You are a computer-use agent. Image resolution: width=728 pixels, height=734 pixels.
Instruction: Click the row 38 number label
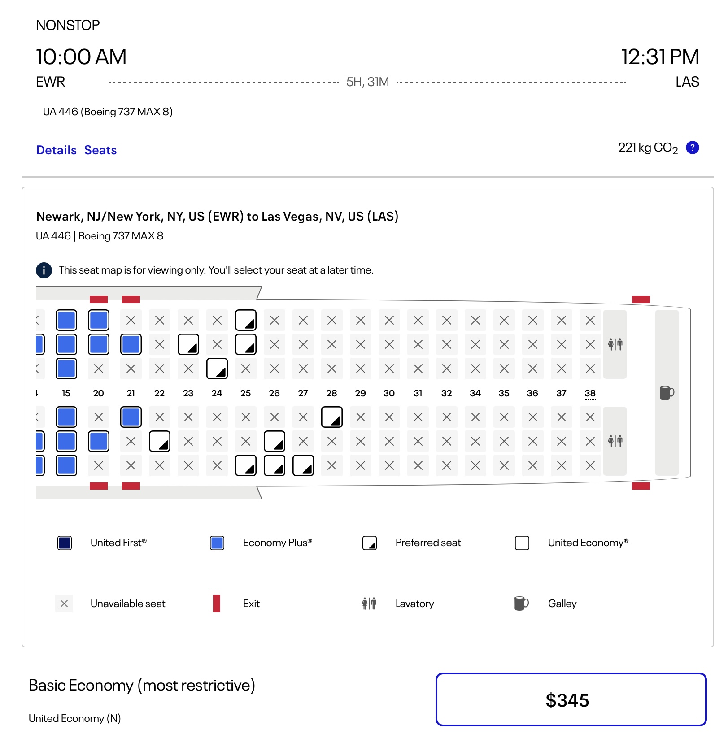tap(590, 393)
